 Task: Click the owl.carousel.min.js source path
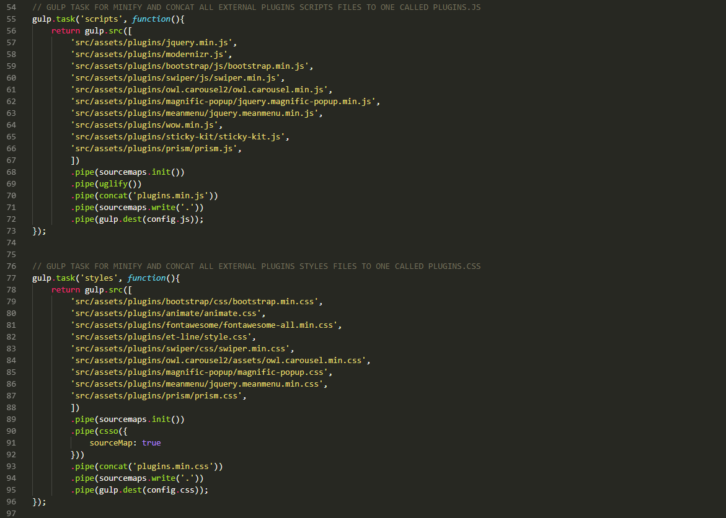(x=199, y=90)
